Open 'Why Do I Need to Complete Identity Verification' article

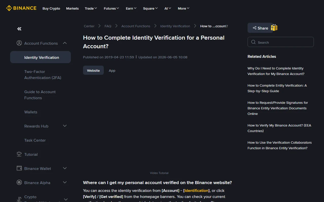[276, 71]
